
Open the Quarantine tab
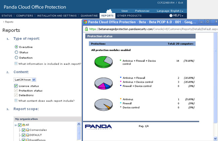click(89, 16)
